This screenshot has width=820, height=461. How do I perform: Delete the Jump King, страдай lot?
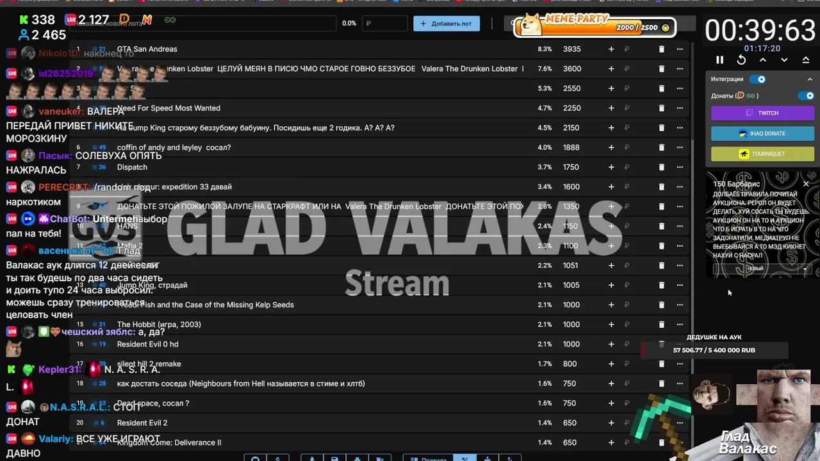point(662,286)
